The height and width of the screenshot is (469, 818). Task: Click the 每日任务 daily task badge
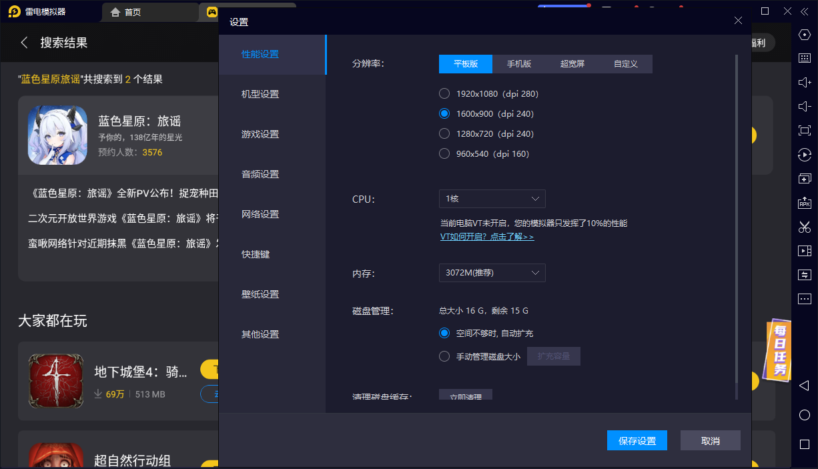click(x=779, y=350)
